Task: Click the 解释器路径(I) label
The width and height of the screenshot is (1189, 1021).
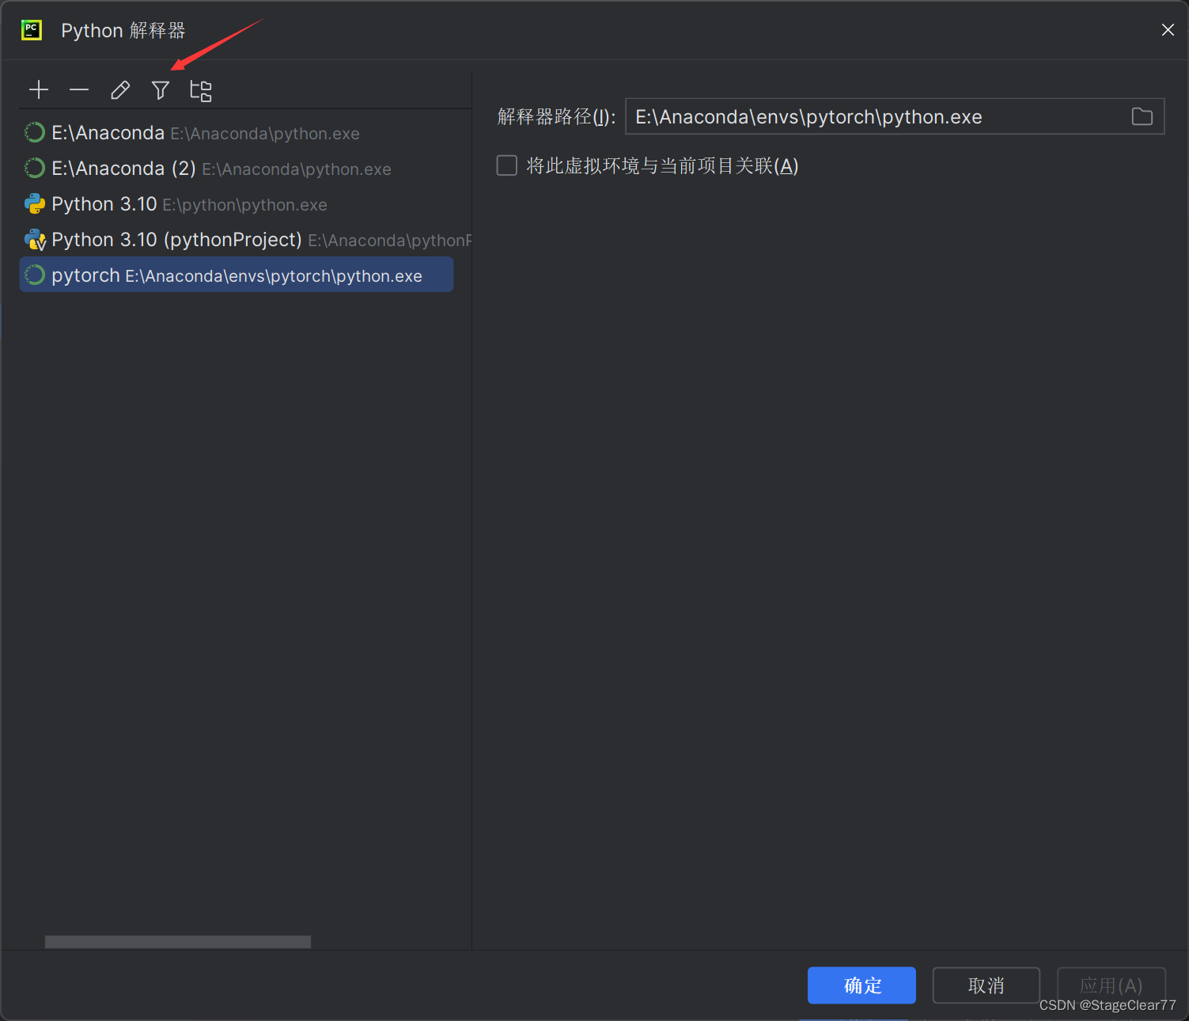Action: click(556, 117)
